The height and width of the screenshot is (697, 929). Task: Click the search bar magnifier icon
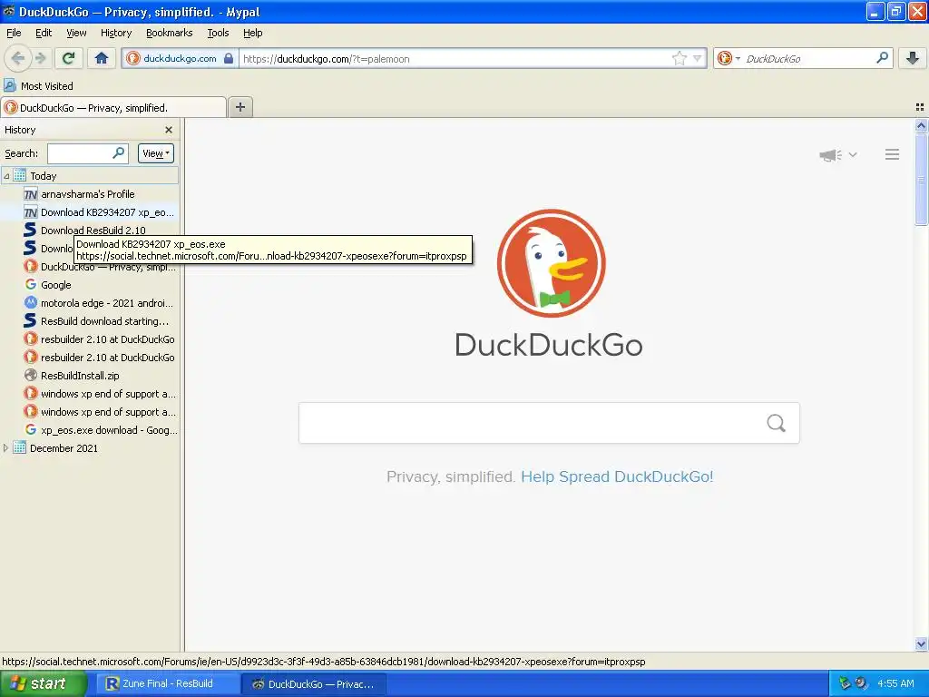(x=882, y=58)
